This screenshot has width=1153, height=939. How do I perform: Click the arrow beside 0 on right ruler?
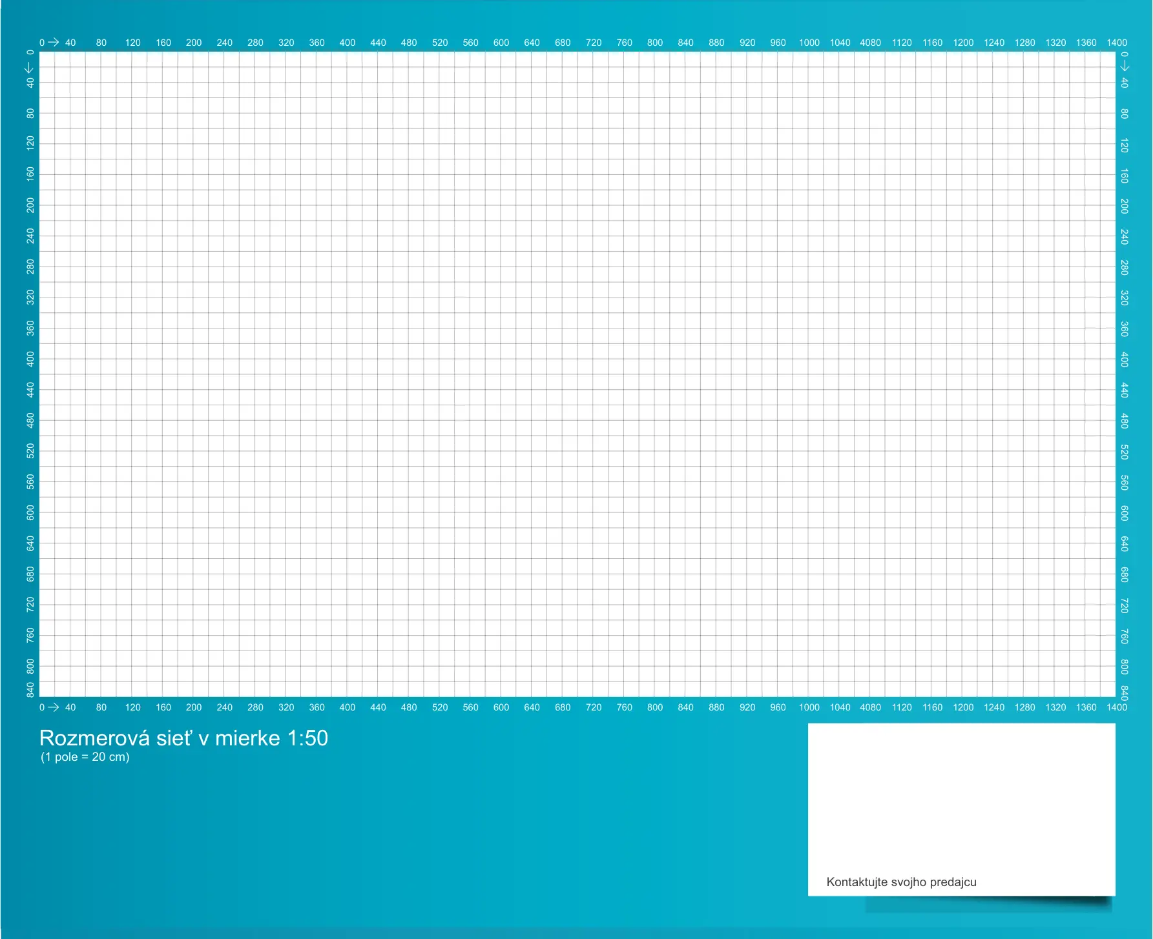(1125, 66)
